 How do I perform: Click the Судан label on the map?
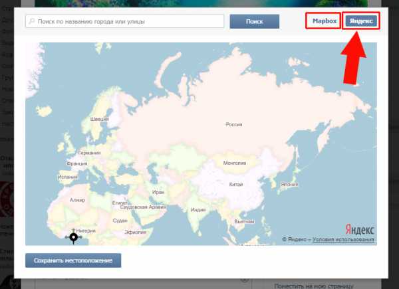120,221
